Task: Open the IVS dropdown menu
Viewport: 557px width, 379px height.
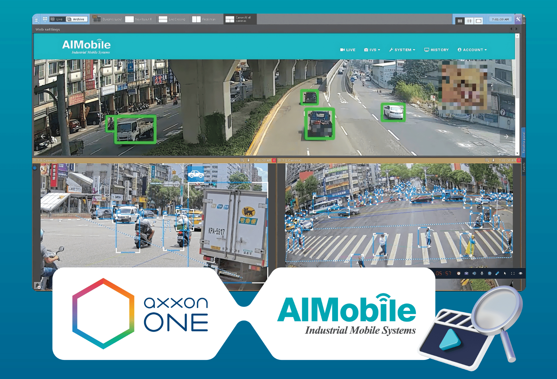Action: tap(372, 50)
